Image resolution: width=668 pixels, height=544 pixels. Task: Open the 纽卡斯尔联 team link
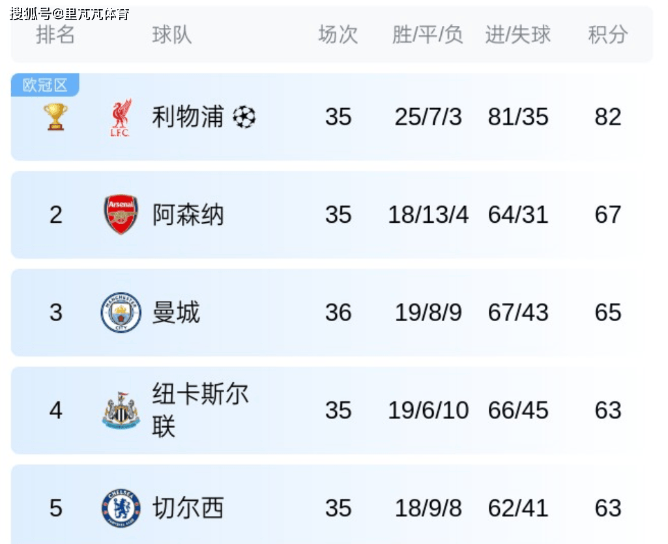click(x=200, y=410)
